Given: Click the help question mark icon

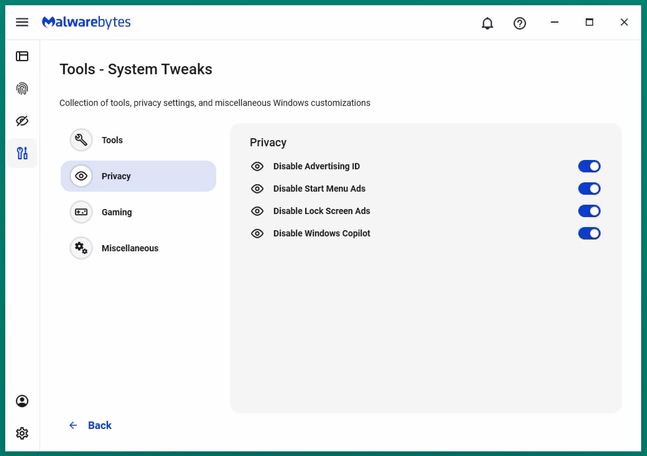Looking at the screenshot, I should (x=519, y=23).
